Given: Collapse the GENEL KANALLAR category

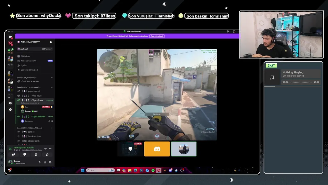Looking at the screenshot, I should coord(30,128).
